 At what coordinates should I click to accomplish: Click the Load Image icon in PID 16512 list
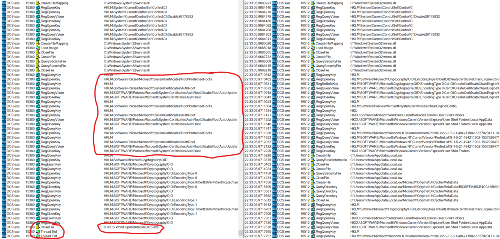coord(313,48)
